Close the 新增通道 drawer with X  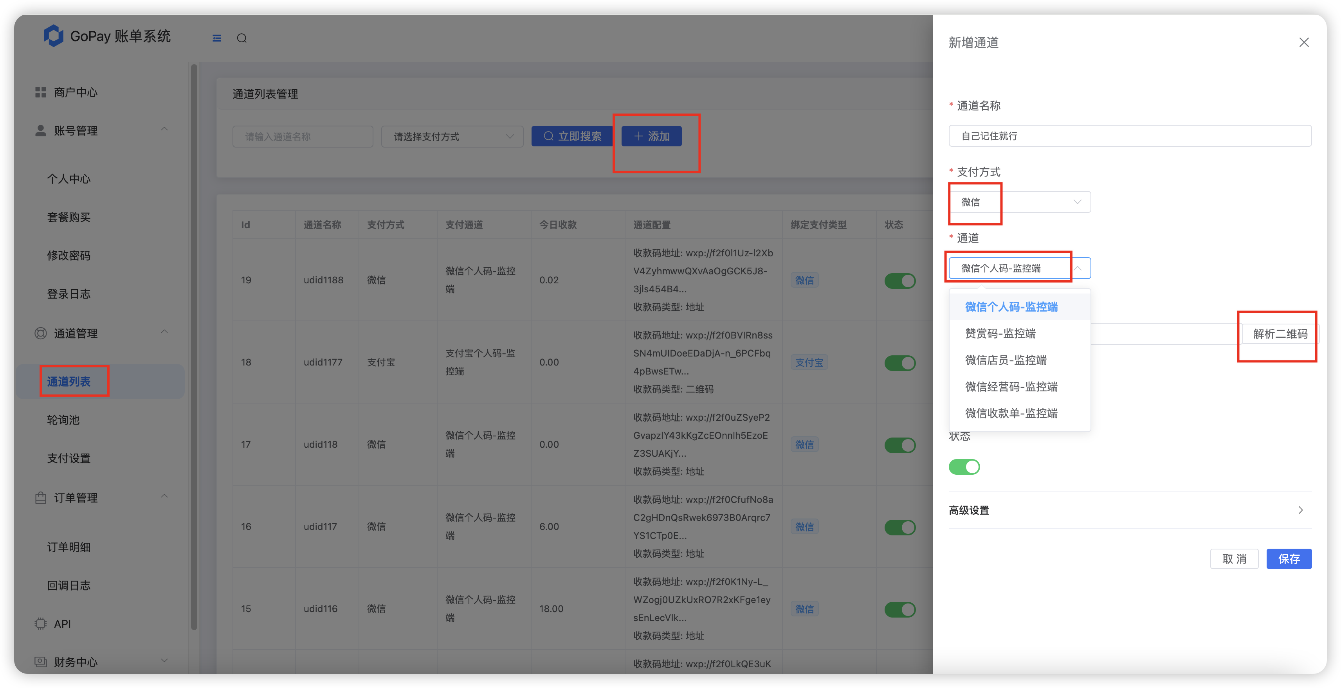tap(1303, 42)
